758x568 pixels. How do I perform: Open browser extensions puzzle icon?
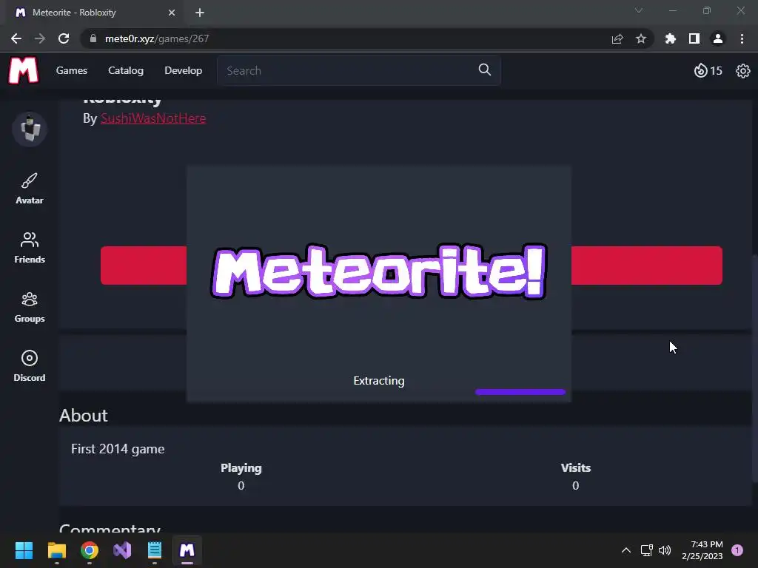(x=670, y=38)
